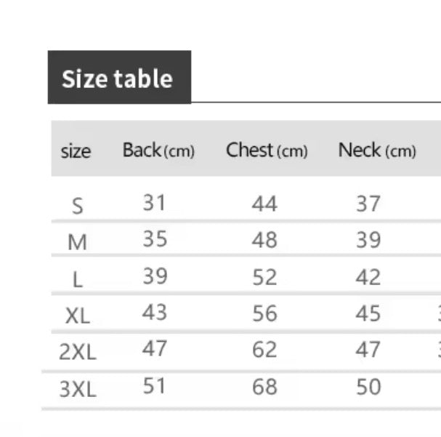441x437 pixels.
Task: Click the Neck (cm) column header
Action: tap(377, 150)
